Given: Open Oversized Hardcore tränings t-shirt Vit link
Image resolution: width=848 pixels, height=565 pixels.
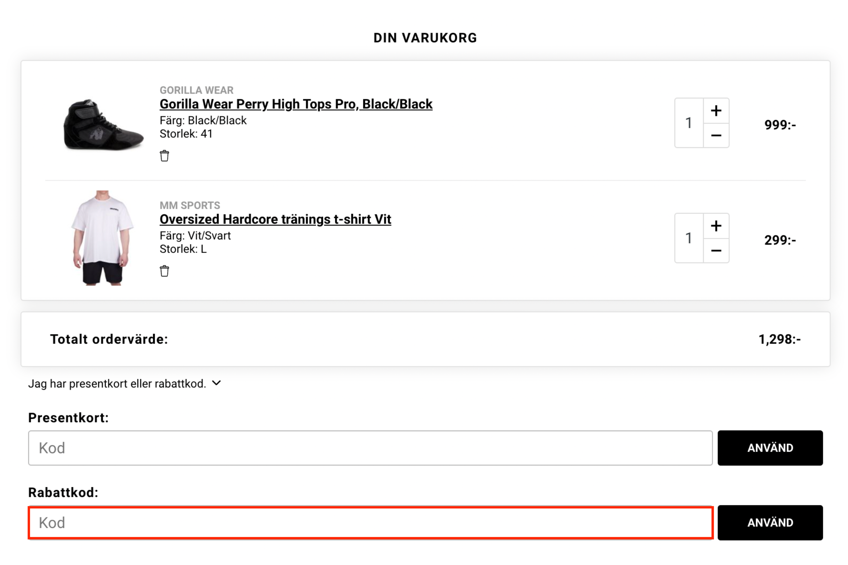Looking at the screenshot, I should [x=275, y=219].
